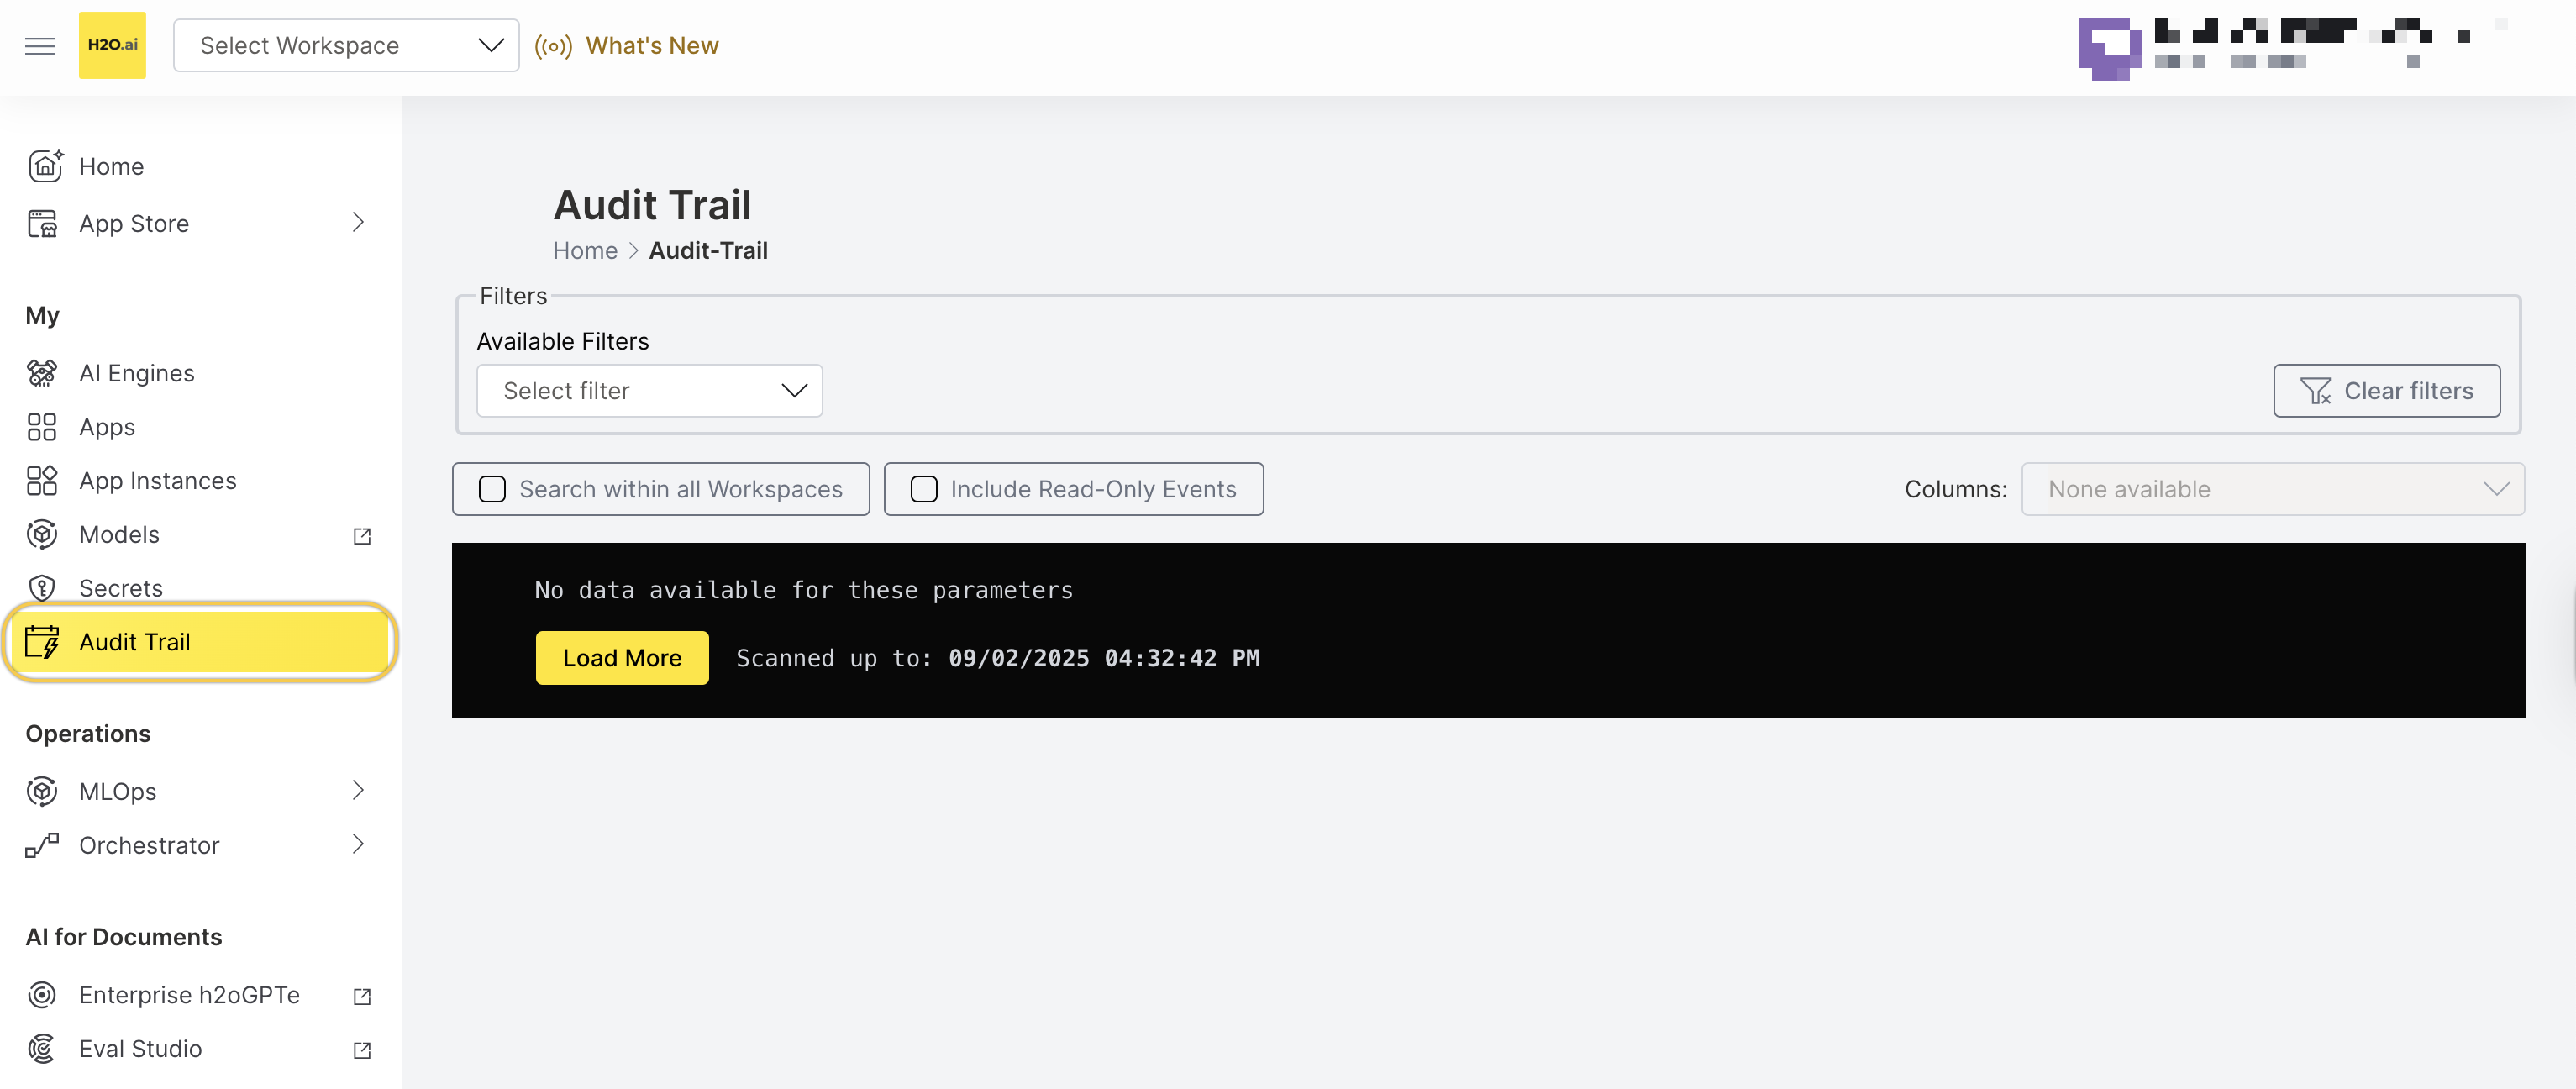Select the Audit Trail menu item
Image resolution: width=2576 pixels, height=1089 pixels.
coord(134,642)
